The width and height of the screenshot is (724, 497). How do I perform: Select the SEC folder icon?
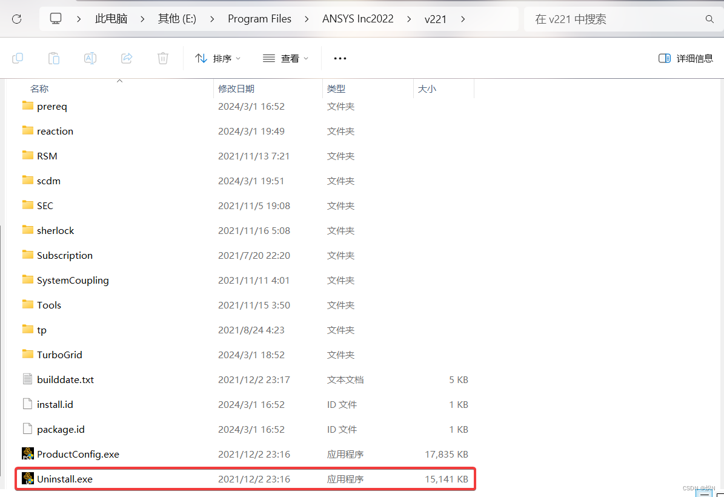(28, 205)
